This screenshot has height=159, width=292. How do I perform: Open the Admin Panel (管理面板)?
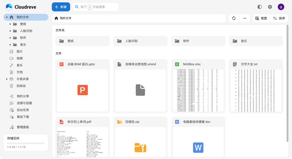(x=23, y=127)
